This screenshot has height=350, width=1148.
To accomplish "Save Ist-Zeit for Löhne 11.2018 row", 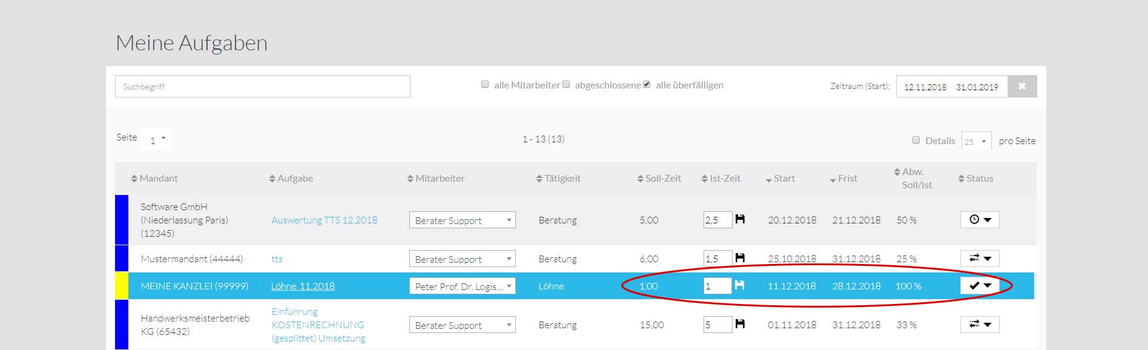I will click(739, 285).
